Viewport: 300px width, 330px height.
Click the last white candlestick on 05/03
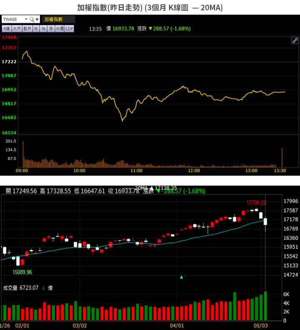click(265, 222)
